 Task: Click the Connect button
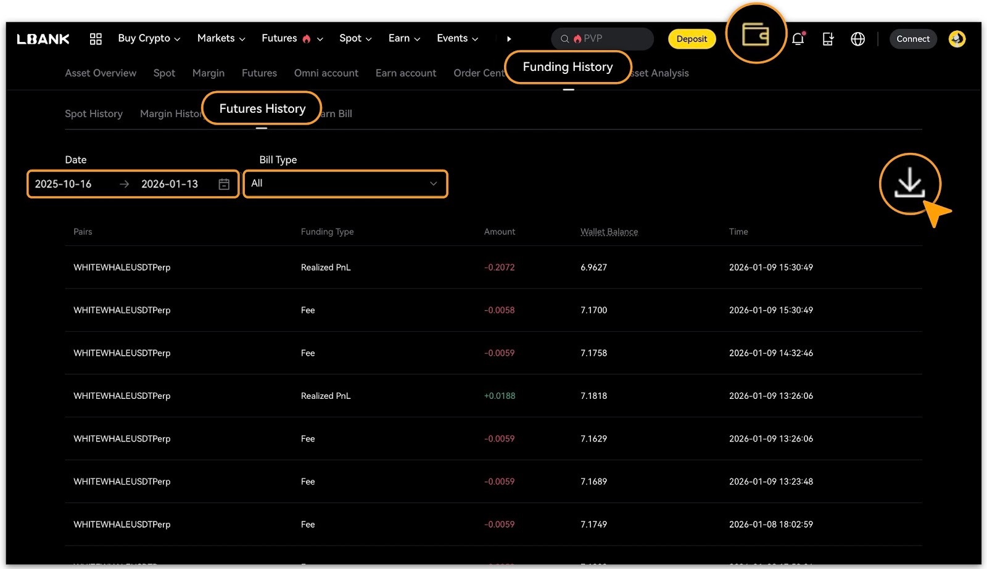pyautogui.click(x=912, y=39)
